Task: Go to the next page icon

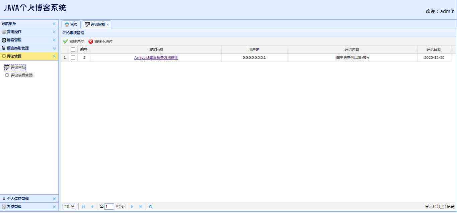Action: [x=132, y=207]
